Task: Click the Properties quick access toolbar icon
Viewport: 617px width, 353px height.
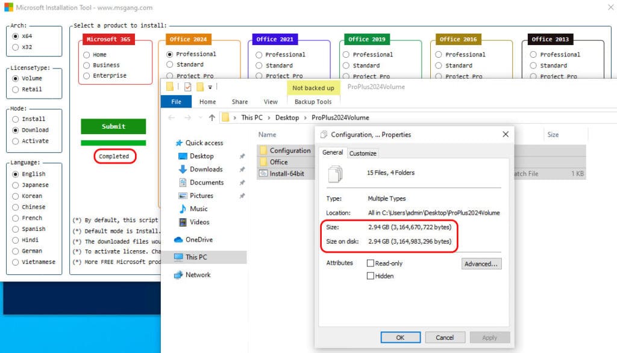Action: pyautogui.click(x=187, y=87)
